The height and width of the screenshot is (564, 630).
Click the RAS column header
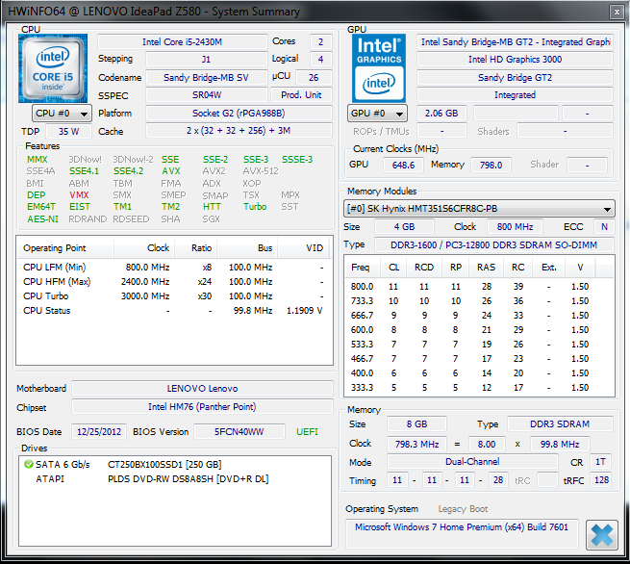coord(486,268)
